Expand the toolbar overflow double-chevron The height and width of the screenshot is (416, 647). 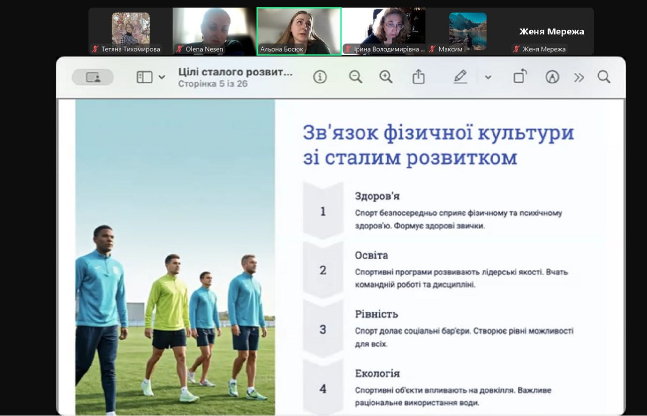coord(579,77)
